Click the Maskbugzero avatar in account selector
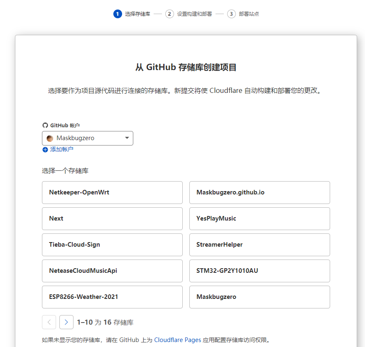Image resolution: width=365 pixels, height=347 pixels. click(50, 138)
